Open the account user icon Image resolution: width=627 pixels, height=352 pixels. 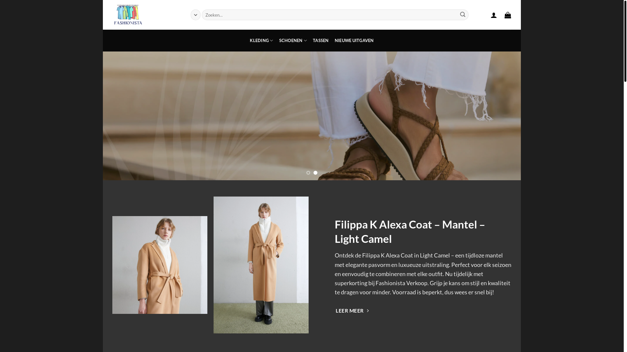pos(494,15)
